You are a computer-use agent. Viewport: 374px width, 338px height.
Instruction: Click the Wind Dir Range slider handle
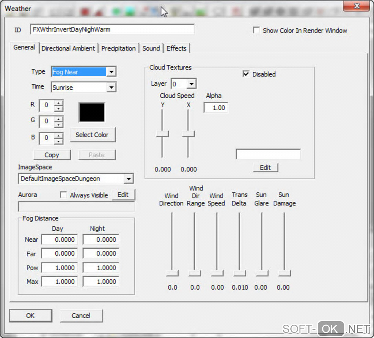click(x=195, y=273)
